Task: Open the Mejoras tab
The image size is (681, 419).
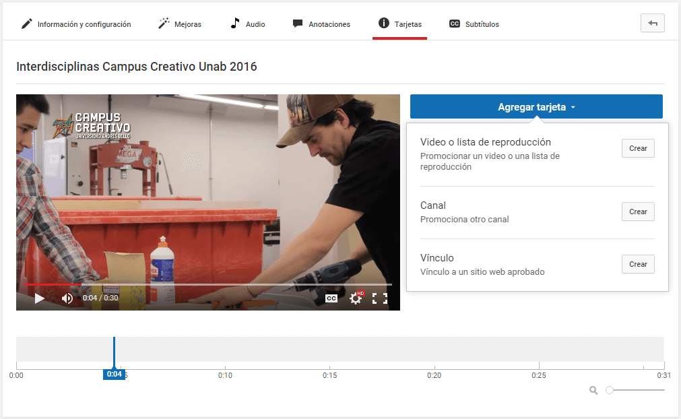Action: [180, 24]
